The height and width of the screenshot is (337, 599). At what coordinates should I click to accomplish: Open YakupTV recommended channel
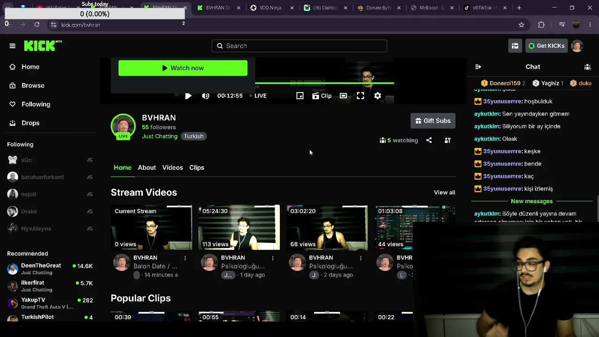[50, 303]
